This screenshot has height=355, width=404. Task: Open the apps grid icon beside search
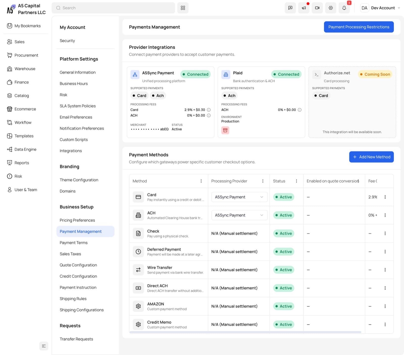[183, 8]
